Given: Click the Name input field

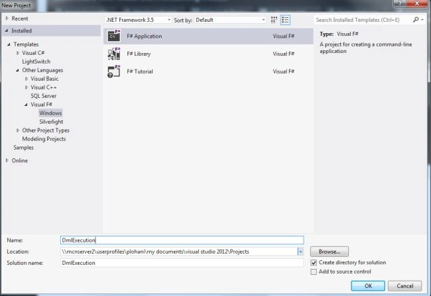Looking at the screenshot, I should click(182, 240).
